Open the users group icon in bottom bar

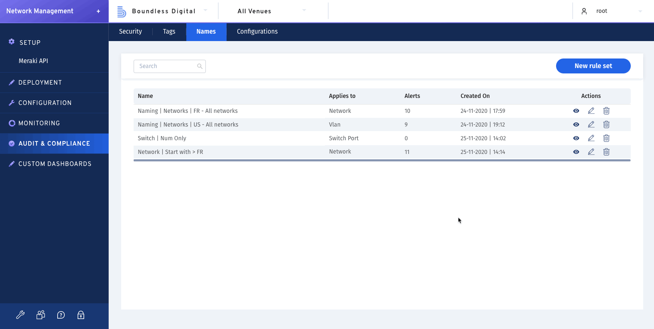(x=41, y=315)
